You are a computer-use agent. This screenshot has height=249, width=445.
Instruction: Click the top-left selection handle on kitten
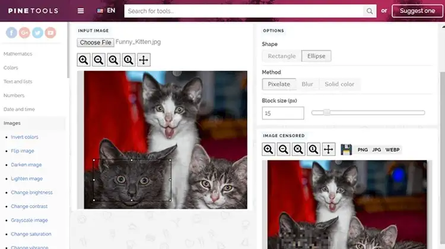(94, 160)
